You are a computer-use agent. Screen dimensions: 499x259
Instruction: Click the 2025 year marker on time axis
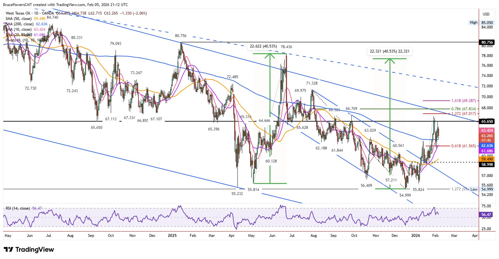point(172,236)
